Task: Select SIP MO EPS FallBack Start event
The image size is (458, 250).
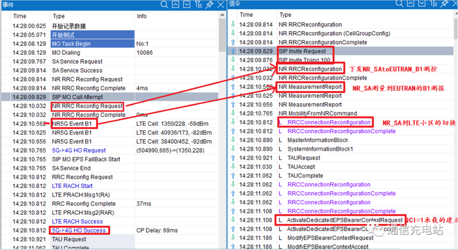Action: click(86, 159)
